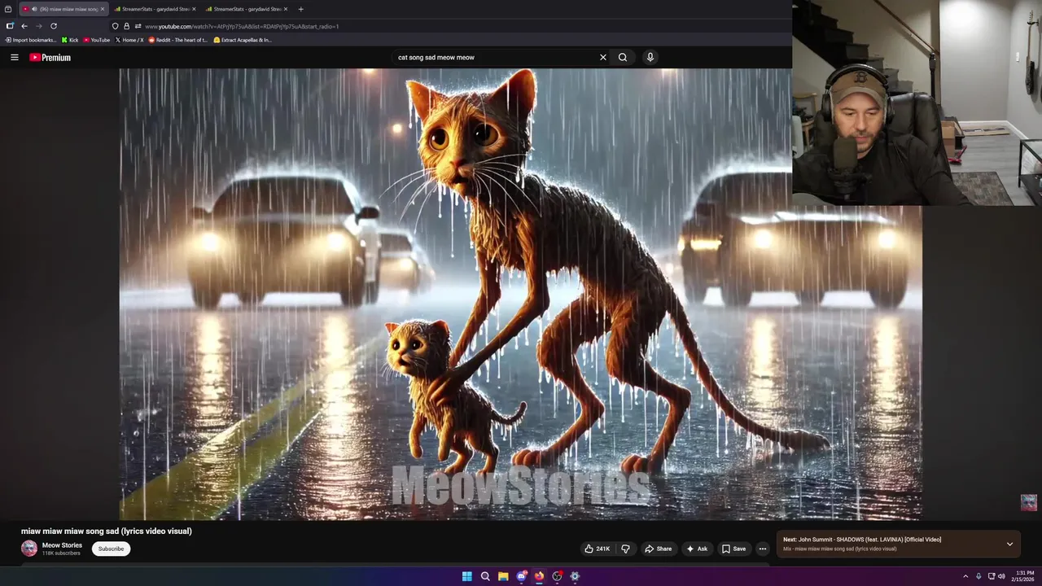
Task: Open more actions three-dot menu
Action: 762,549
